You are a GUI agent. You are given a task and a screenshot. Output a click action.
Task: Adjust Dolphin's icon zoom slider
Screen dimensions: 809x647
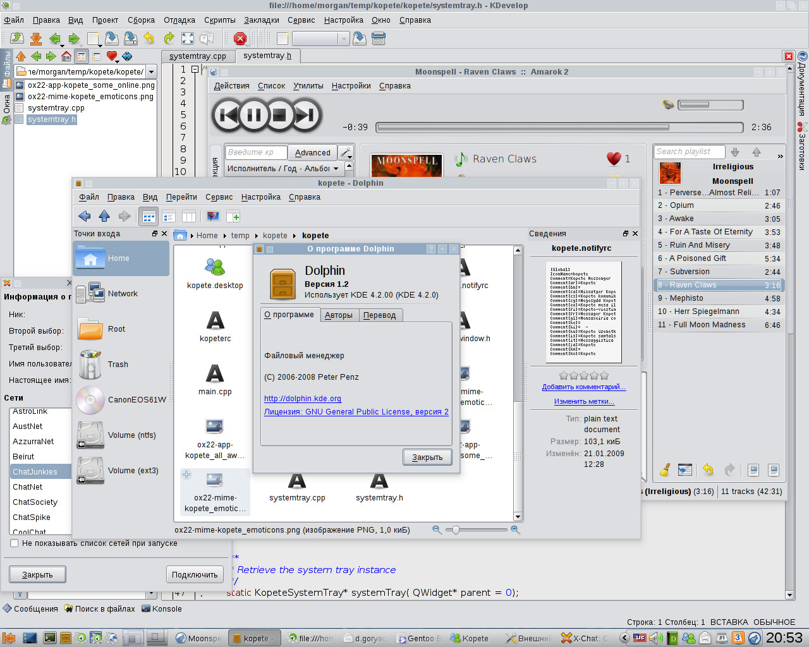coord(477,530)
